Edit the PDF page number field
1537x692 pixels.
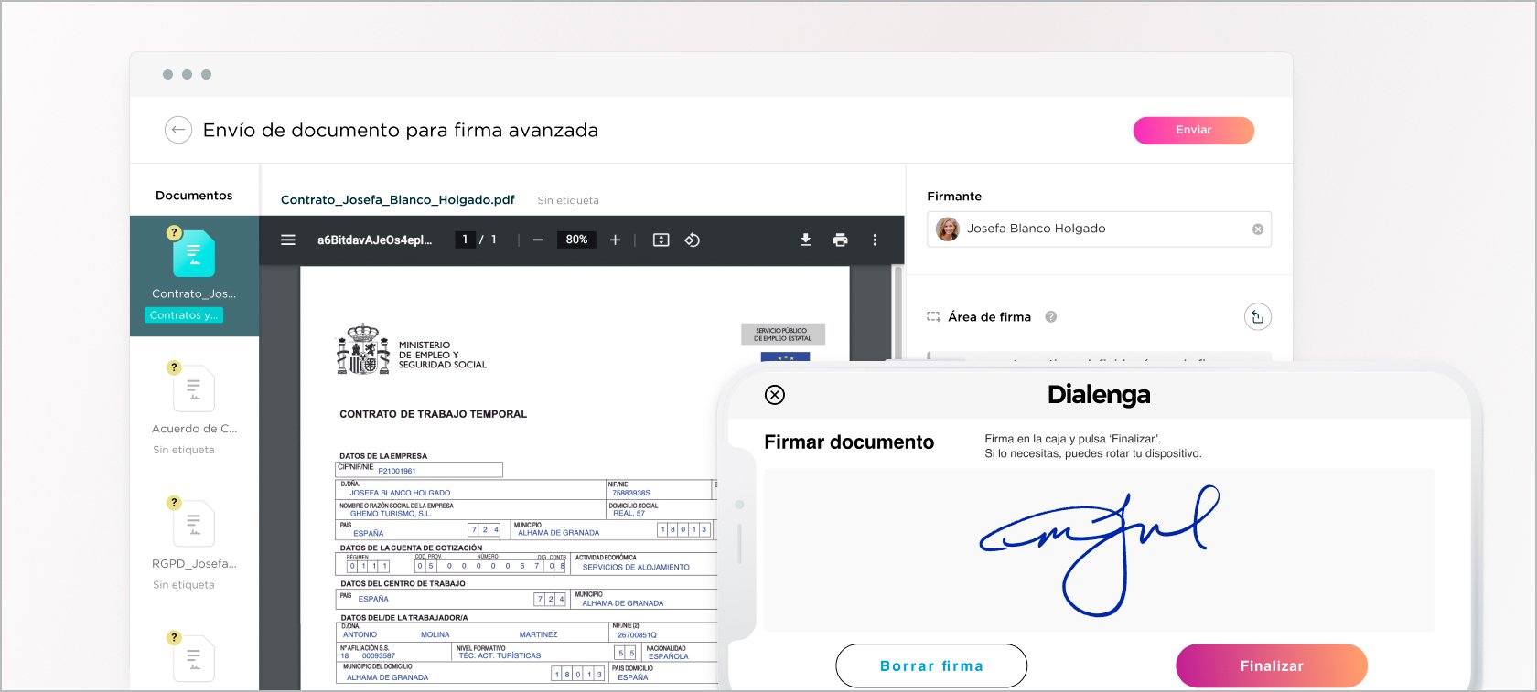tap(465, 240)
